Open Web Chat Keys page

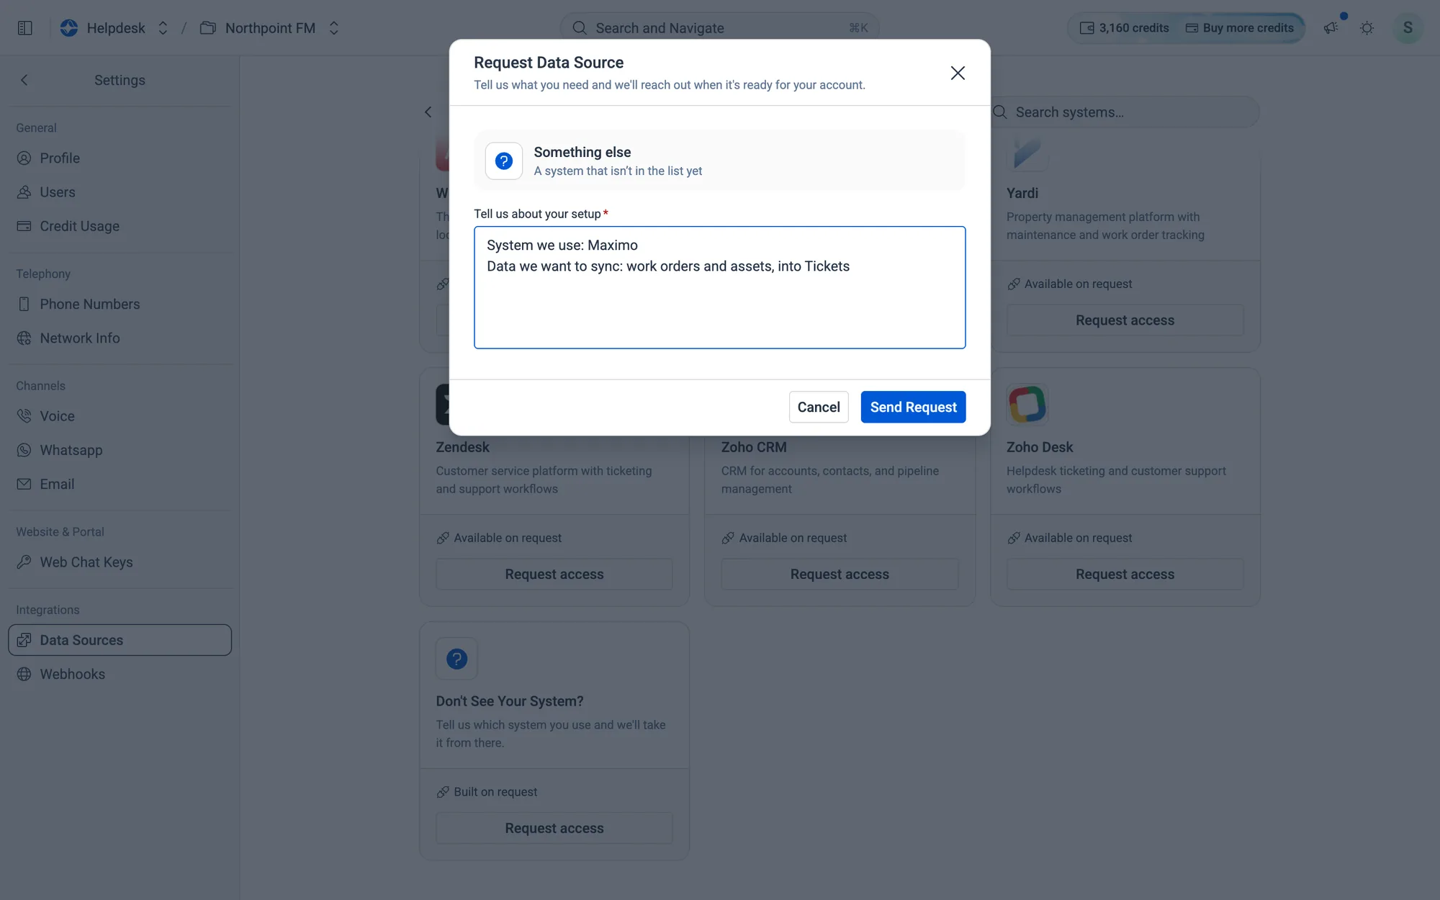(x=120, y=562)
